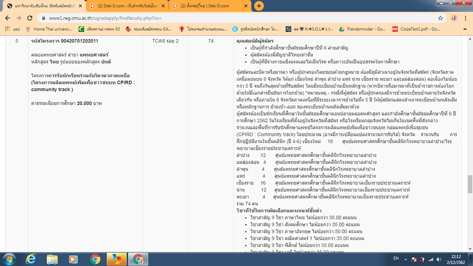Click the คุณสมบัติผู้สมัคร heading
This screenshot has width=473, height=266.
point(255,41)
